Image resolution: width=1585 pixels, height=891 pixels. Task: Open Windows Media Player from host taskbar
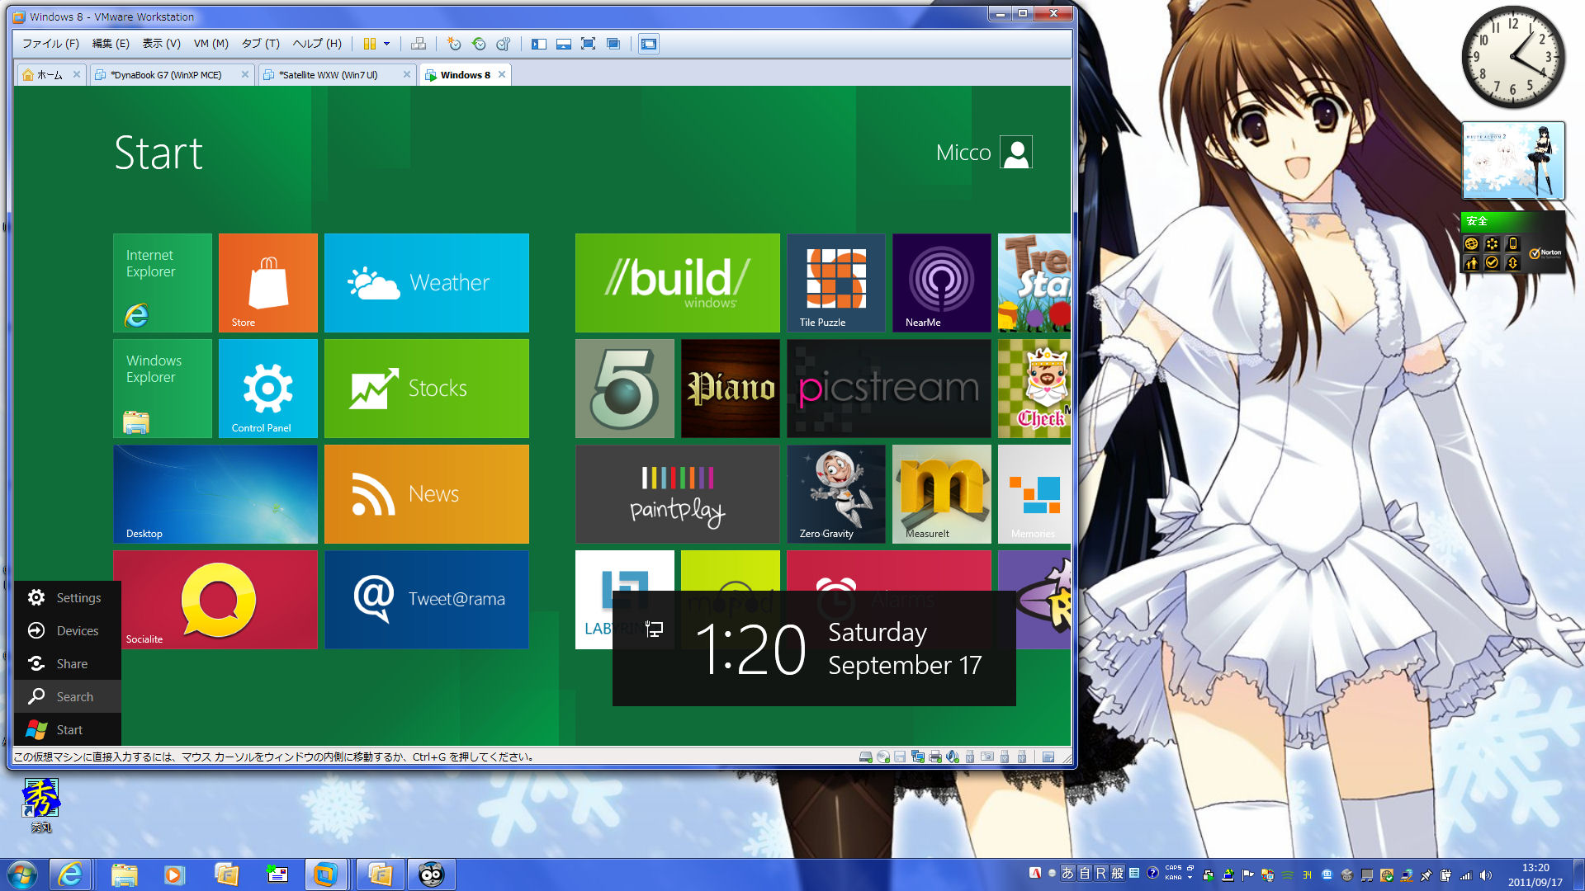coord(174,874)
